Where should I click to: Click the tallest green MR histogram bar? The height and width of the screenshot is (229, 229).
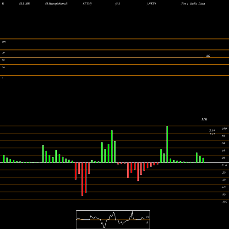[167, 144]
